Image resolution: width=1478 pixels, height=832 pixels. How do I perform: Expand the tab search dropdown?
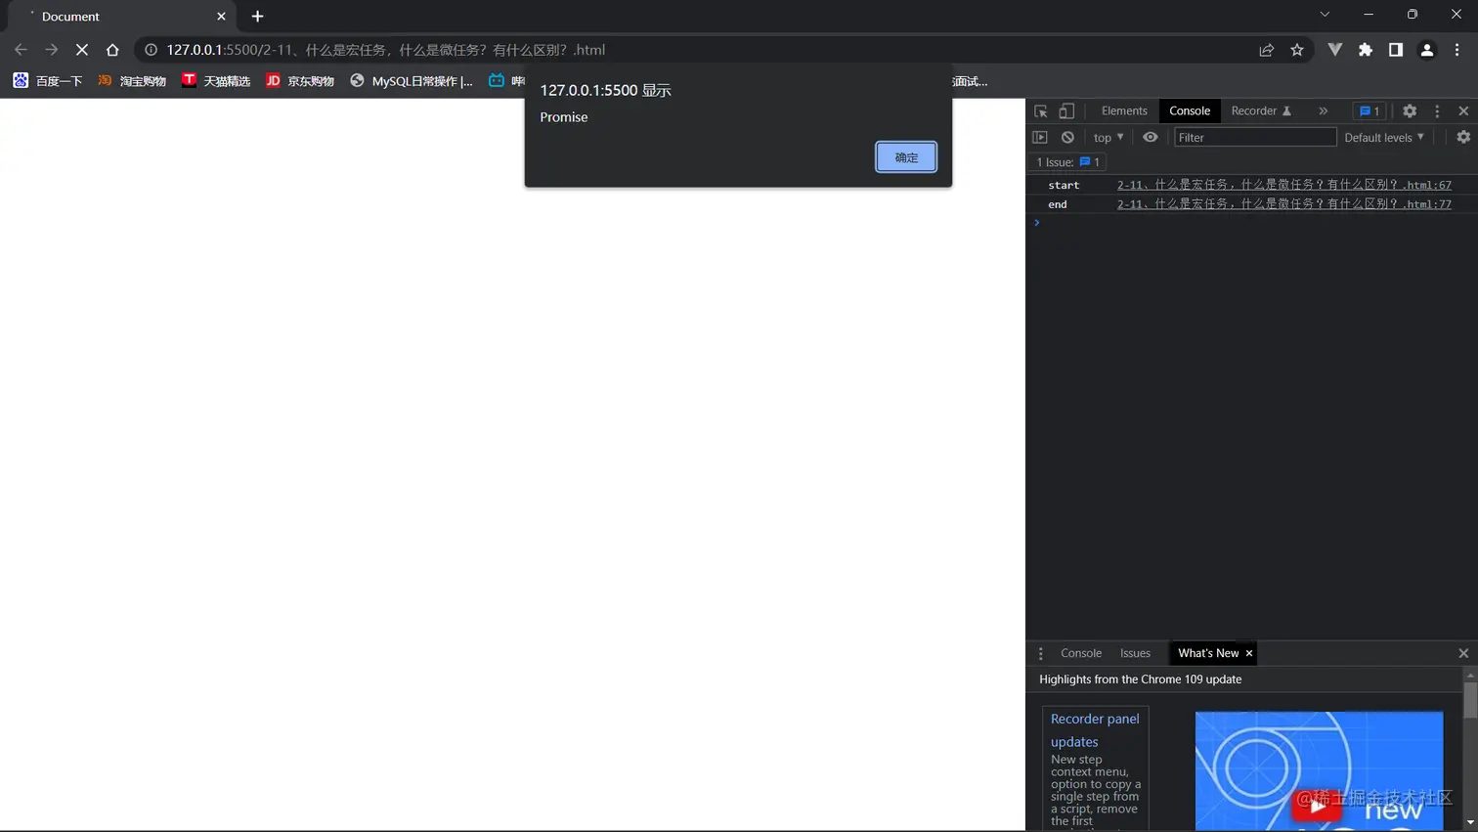tap(1325, 15)
